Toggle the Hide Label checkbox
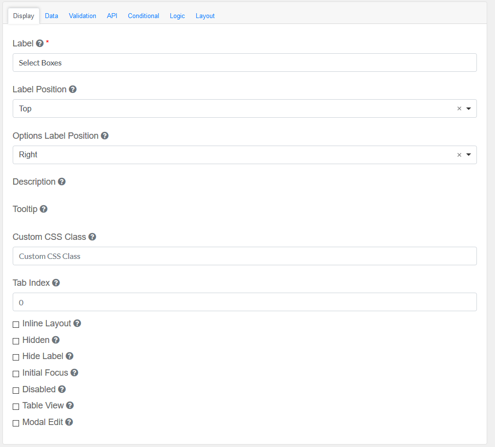495x447 pixels. (16, 357)
